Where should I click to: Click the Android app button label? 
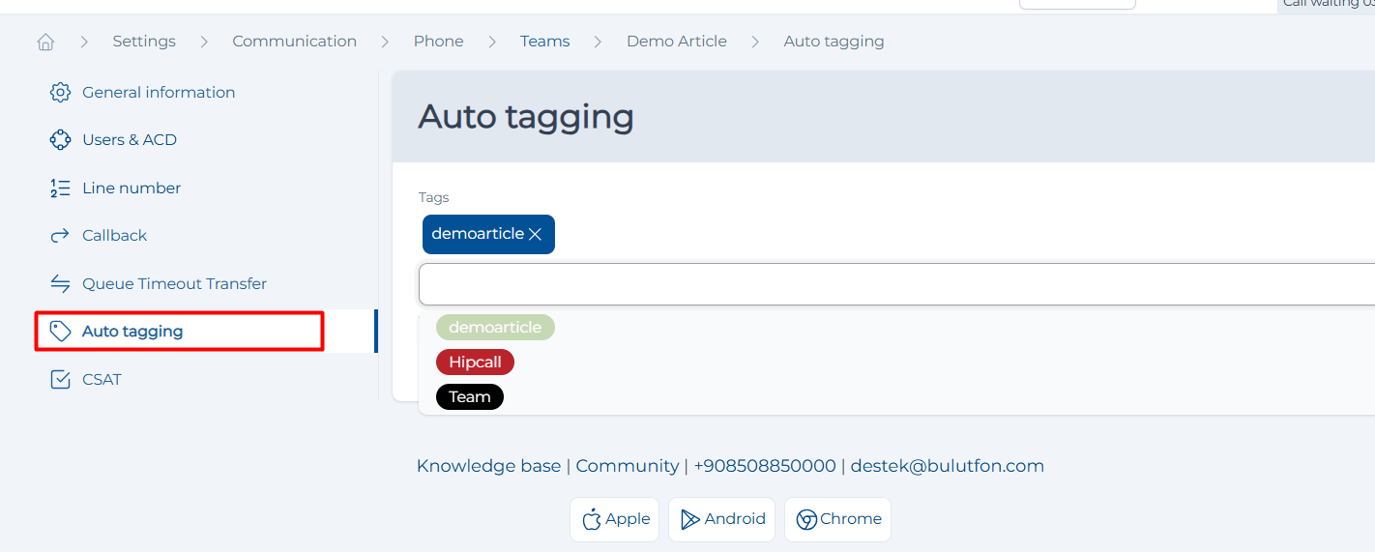(x=735, y=520)
